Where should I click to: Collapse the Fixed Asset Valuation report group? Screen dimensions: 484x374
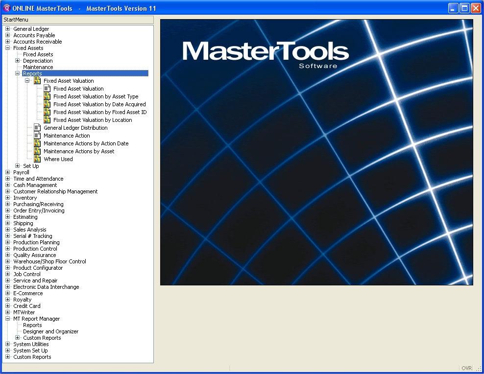point(27,81)
